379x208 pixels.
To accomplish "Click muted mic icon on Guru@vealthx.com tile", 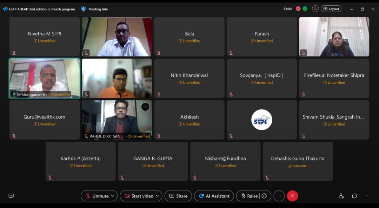I will click(14, 136).
